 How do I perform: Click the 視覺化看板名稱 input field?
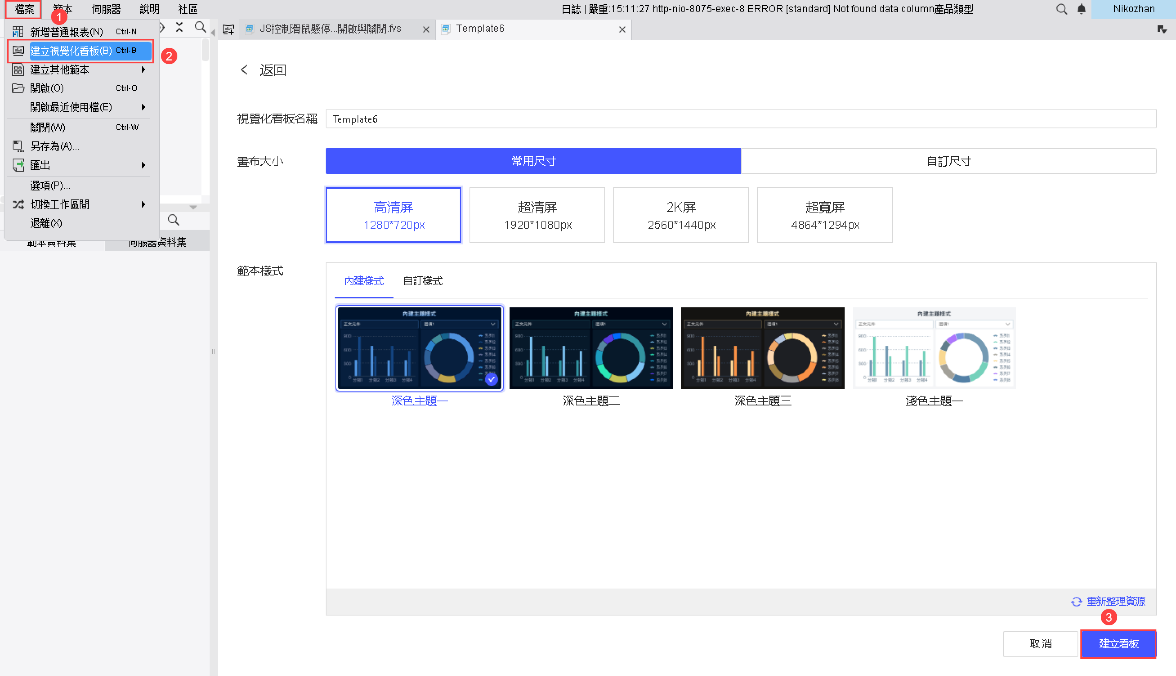[x=740, y=119]
